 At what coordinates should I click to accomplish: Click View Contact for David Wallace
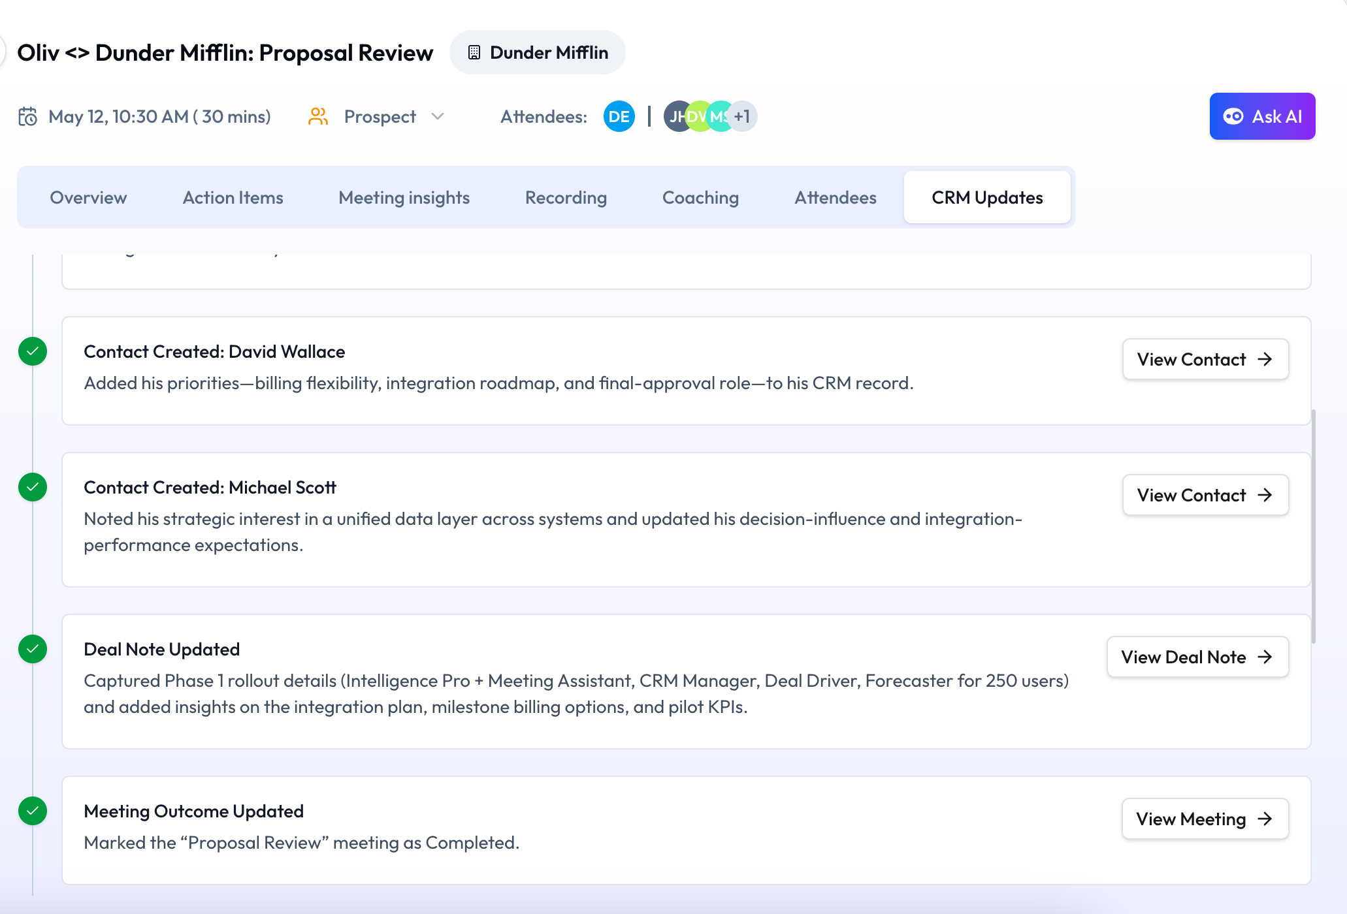(x=1205, y=359)
